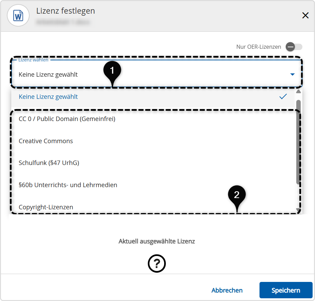Click the scroll up arrow in license list
This screenshot has width=315, height=301.
pos(298,92)
